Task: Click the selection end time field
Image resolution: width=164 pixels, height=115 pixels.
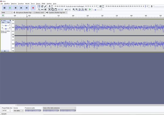Action: pyautogui.click(x=68, y=111)
